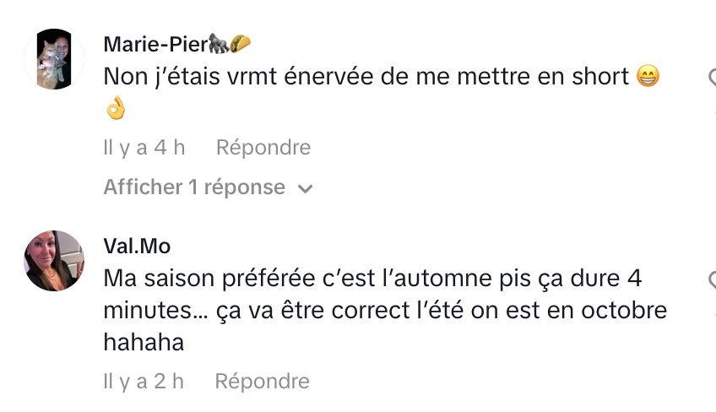716x412 pixels.
Task: Open Marie-Pier username link
Action: pos(155,44)
